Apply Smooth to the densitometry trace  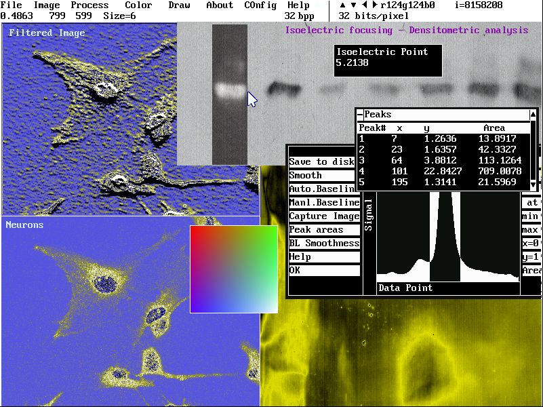[323, 175]
